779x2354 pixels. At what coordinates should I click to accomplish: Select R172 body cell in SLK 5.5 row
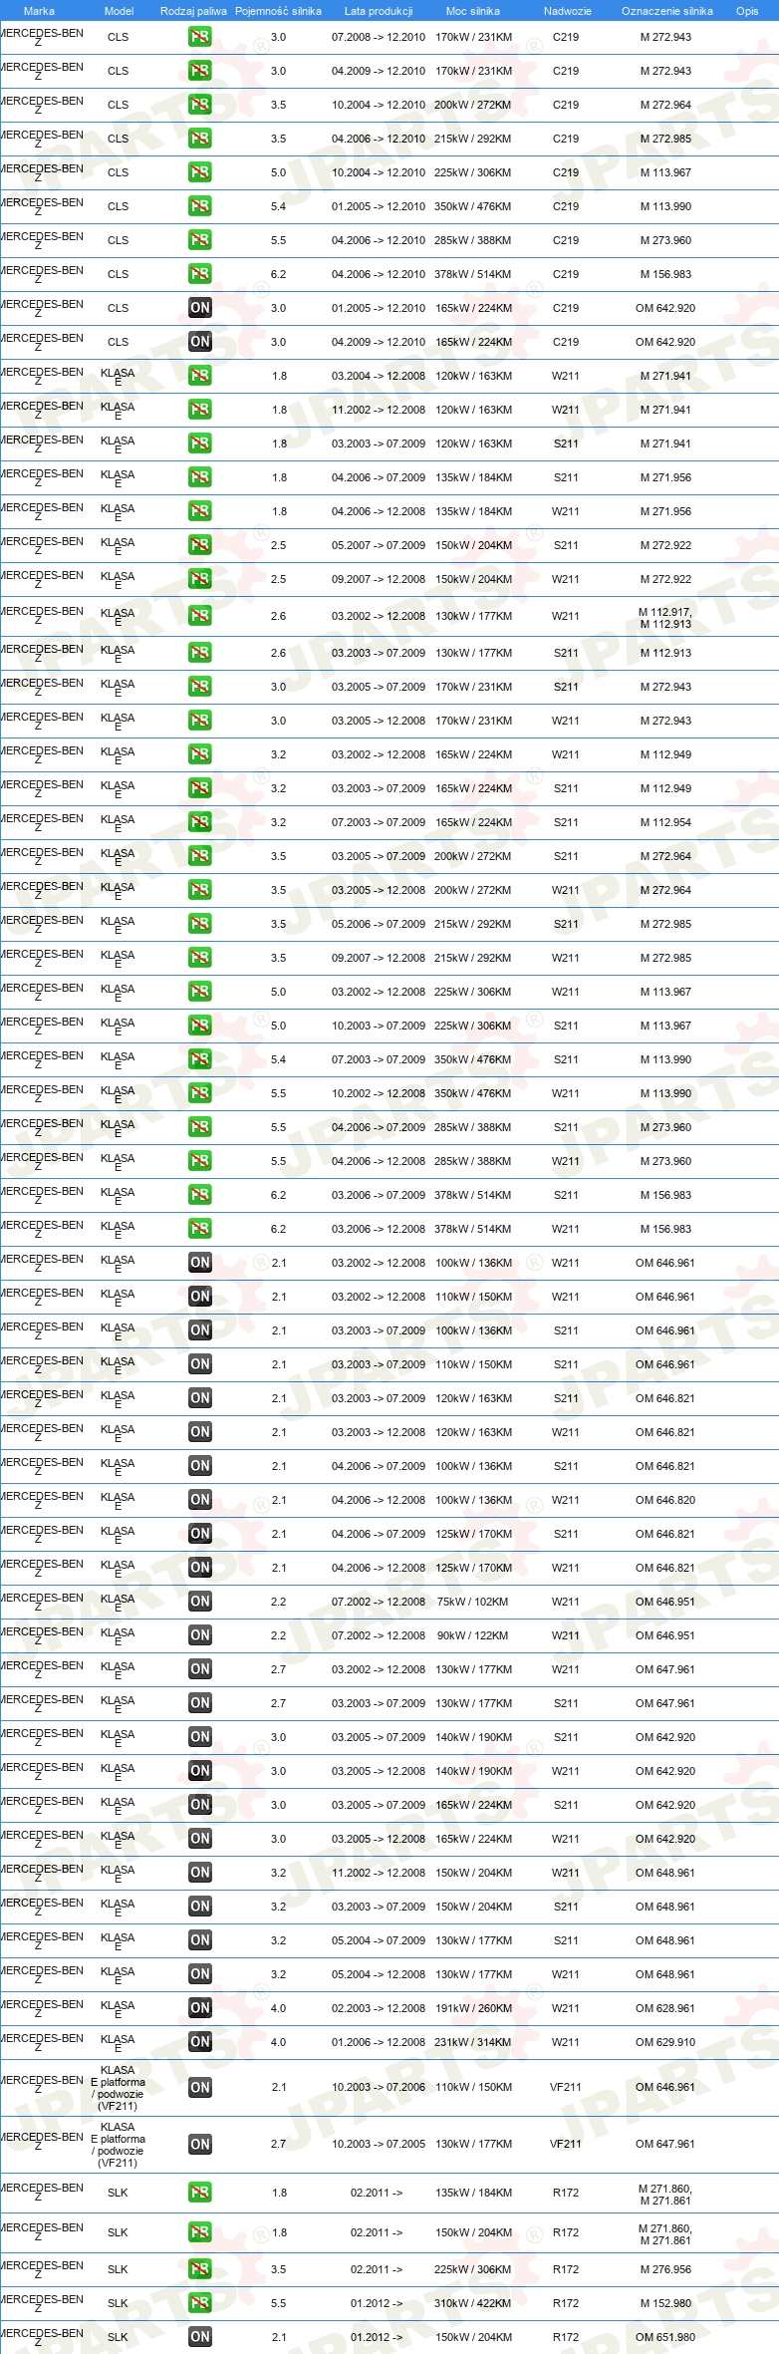tap(566, 2303)
